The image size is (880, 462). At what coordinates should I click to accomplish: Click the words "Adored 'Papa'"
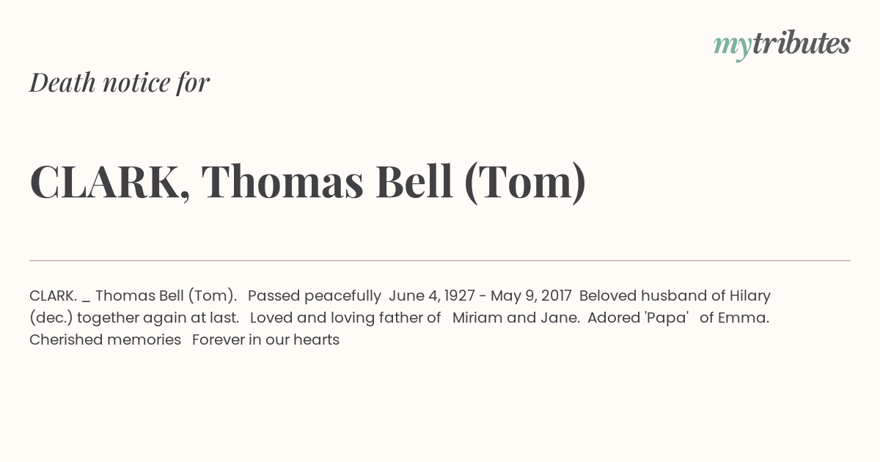point(638,318)
